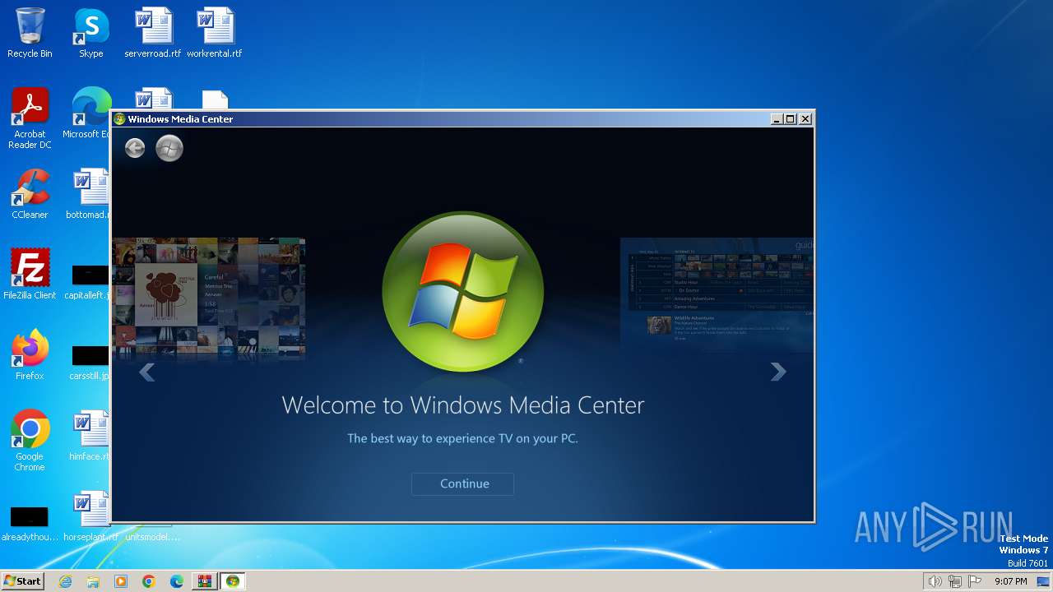Open the Media Center green start orb button
1053x592 pixels.
click(169, 148)
